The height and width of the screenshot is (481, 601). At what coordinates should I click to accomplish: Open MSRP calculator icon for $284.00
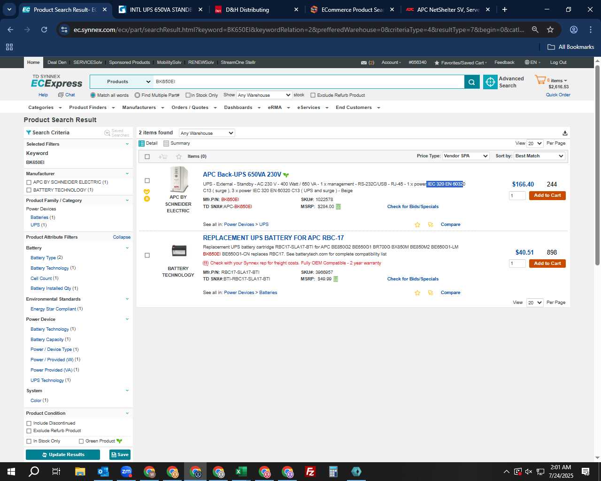(338, 207)
